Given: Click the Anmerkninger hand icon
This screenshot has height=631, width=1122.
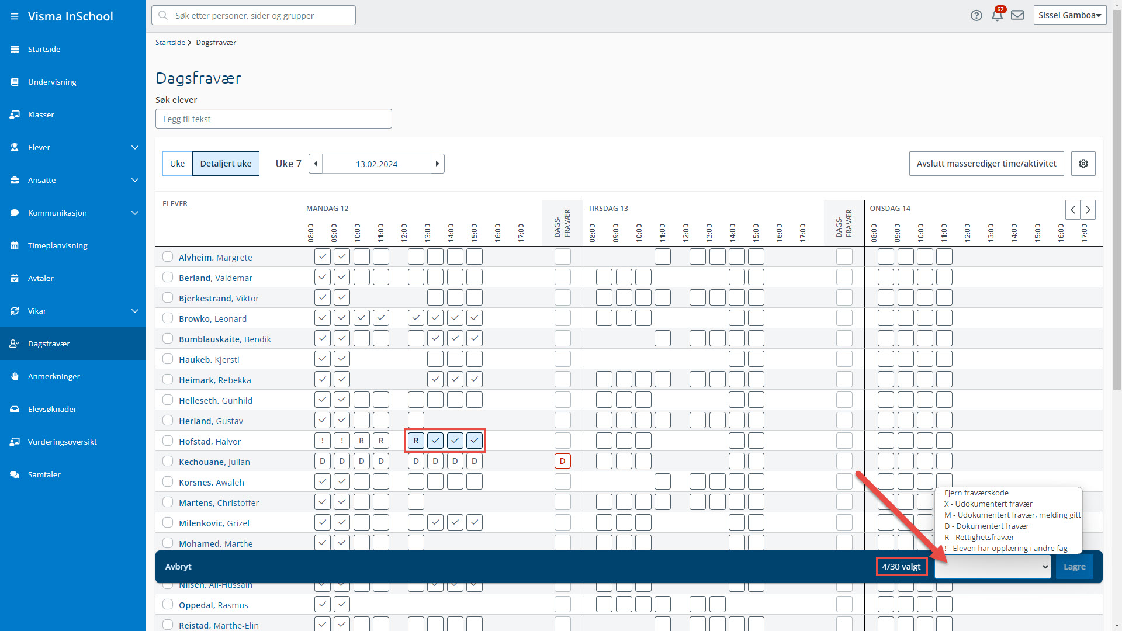Looking at the screenshot, I should coord(15,376).
